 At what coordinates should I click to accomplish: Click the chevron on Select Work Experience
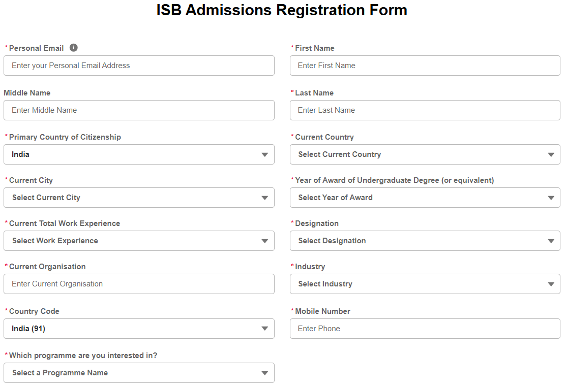click(x=265, y=241)
